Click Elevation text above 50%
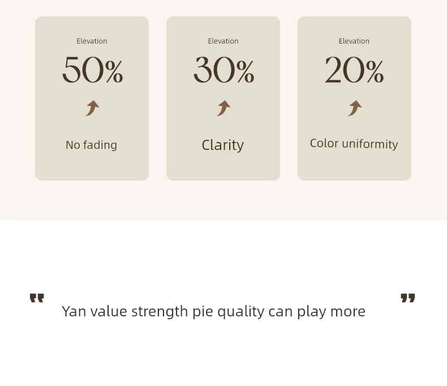Viewport: 447px width, 386px height. [92, 41]
